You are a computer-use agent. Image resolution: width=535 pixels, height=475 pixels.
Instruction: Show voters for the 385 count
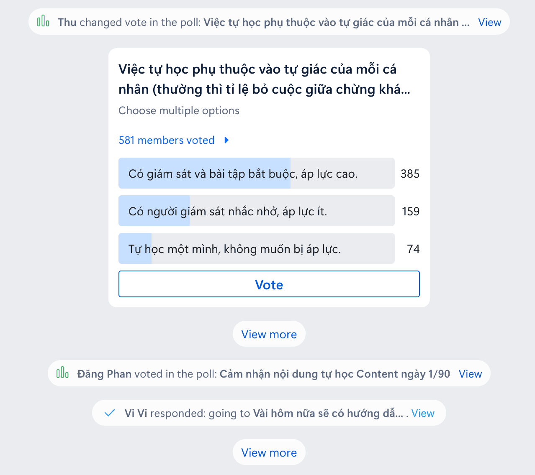click(x=410, y=174)
